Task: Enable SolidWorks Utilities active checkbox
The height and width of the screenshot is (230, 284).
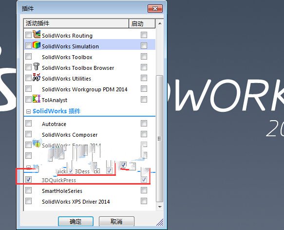Action: [28, 78]
